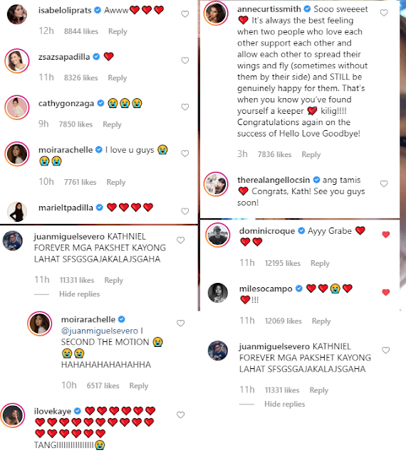Hide replies under right juanmiguelsevero comment

point(284,404)
